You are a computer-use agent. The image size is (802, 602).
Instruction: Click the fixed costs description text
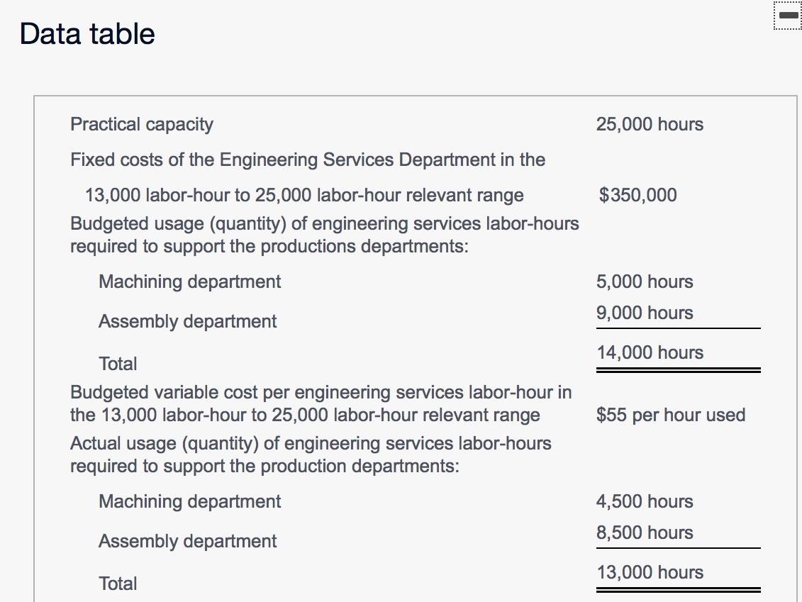click(307, 160)
